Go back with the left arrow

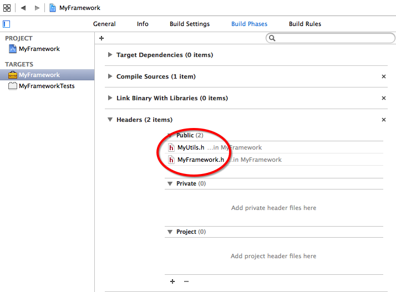(x=23, y=8)
